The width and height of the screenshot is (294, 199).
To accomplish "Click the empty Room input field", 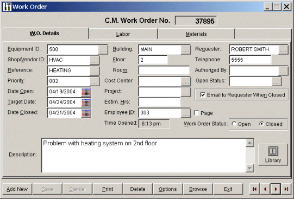I will tap(164, 70).
